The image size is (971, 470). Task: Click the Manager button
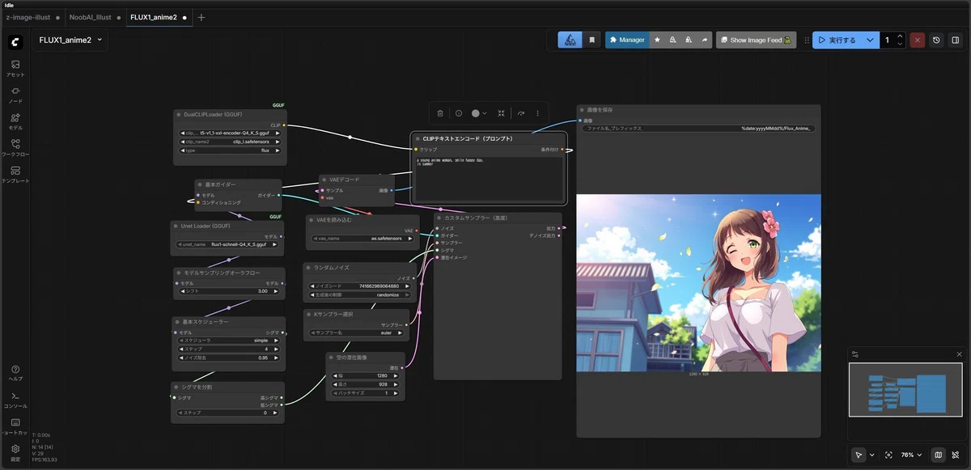coord(627,40)
